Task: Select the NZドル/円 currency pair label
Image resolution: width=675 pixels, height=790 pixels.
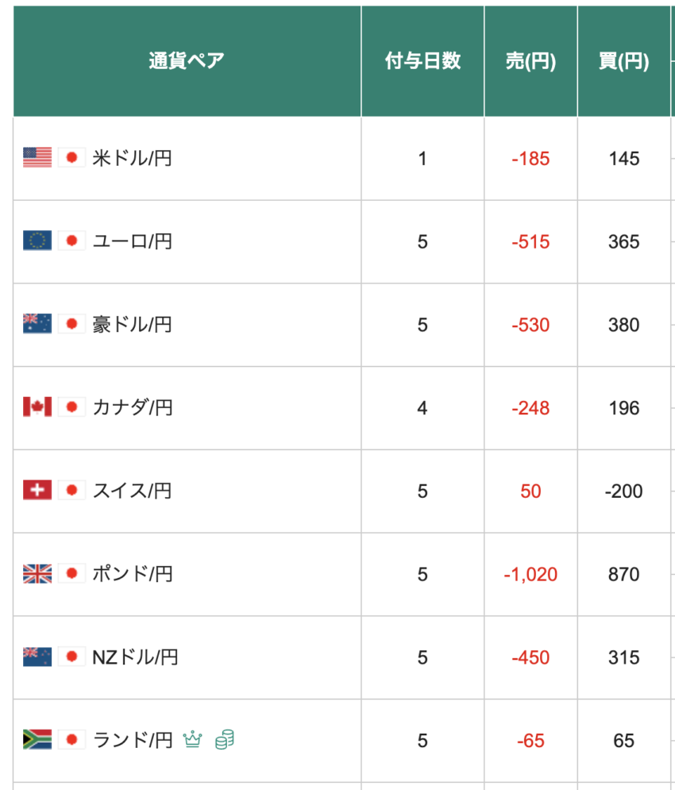Action: 135,657
